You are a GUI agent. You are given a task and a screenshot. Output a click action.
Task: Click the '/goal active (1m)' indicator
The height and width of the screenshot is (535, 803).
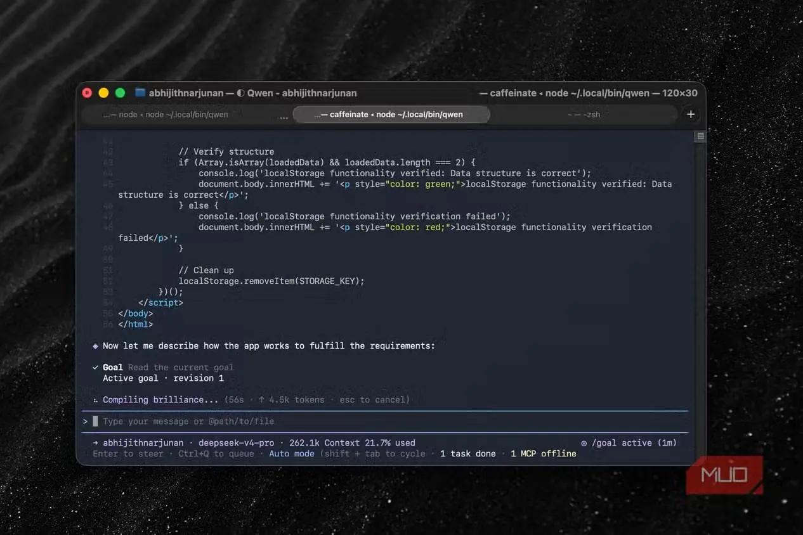click(x=629, y=443)
